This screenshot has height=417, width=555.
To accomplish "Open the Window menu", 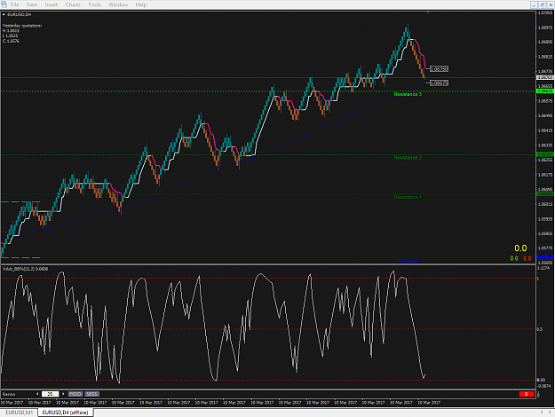I will tap(118, 4).
